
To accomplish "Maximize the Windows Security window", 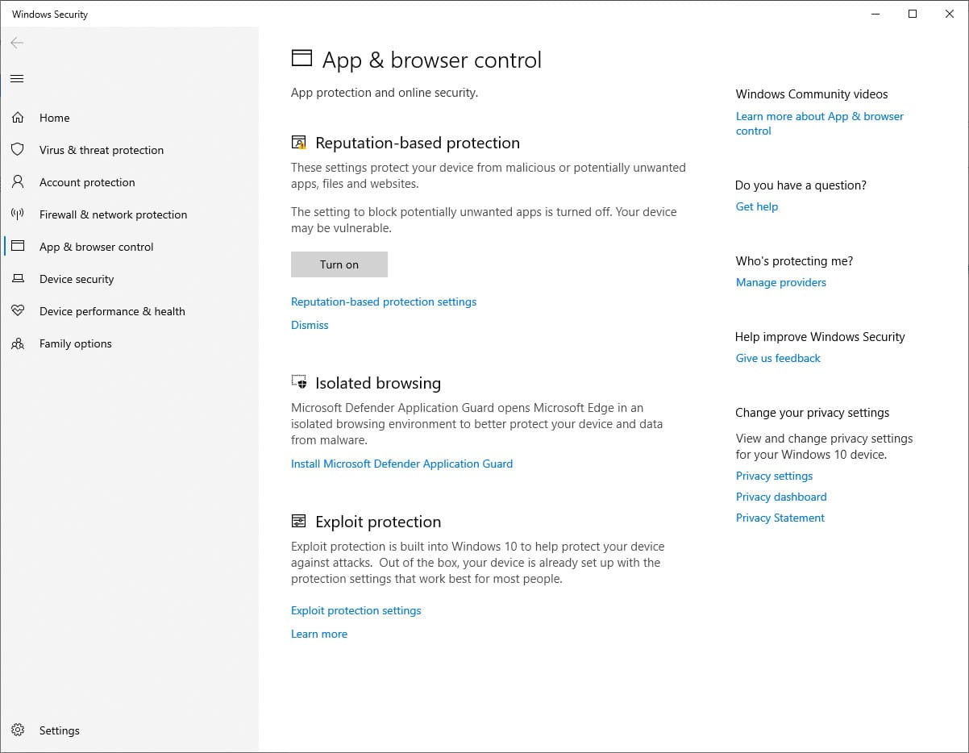I will (913, 14).
